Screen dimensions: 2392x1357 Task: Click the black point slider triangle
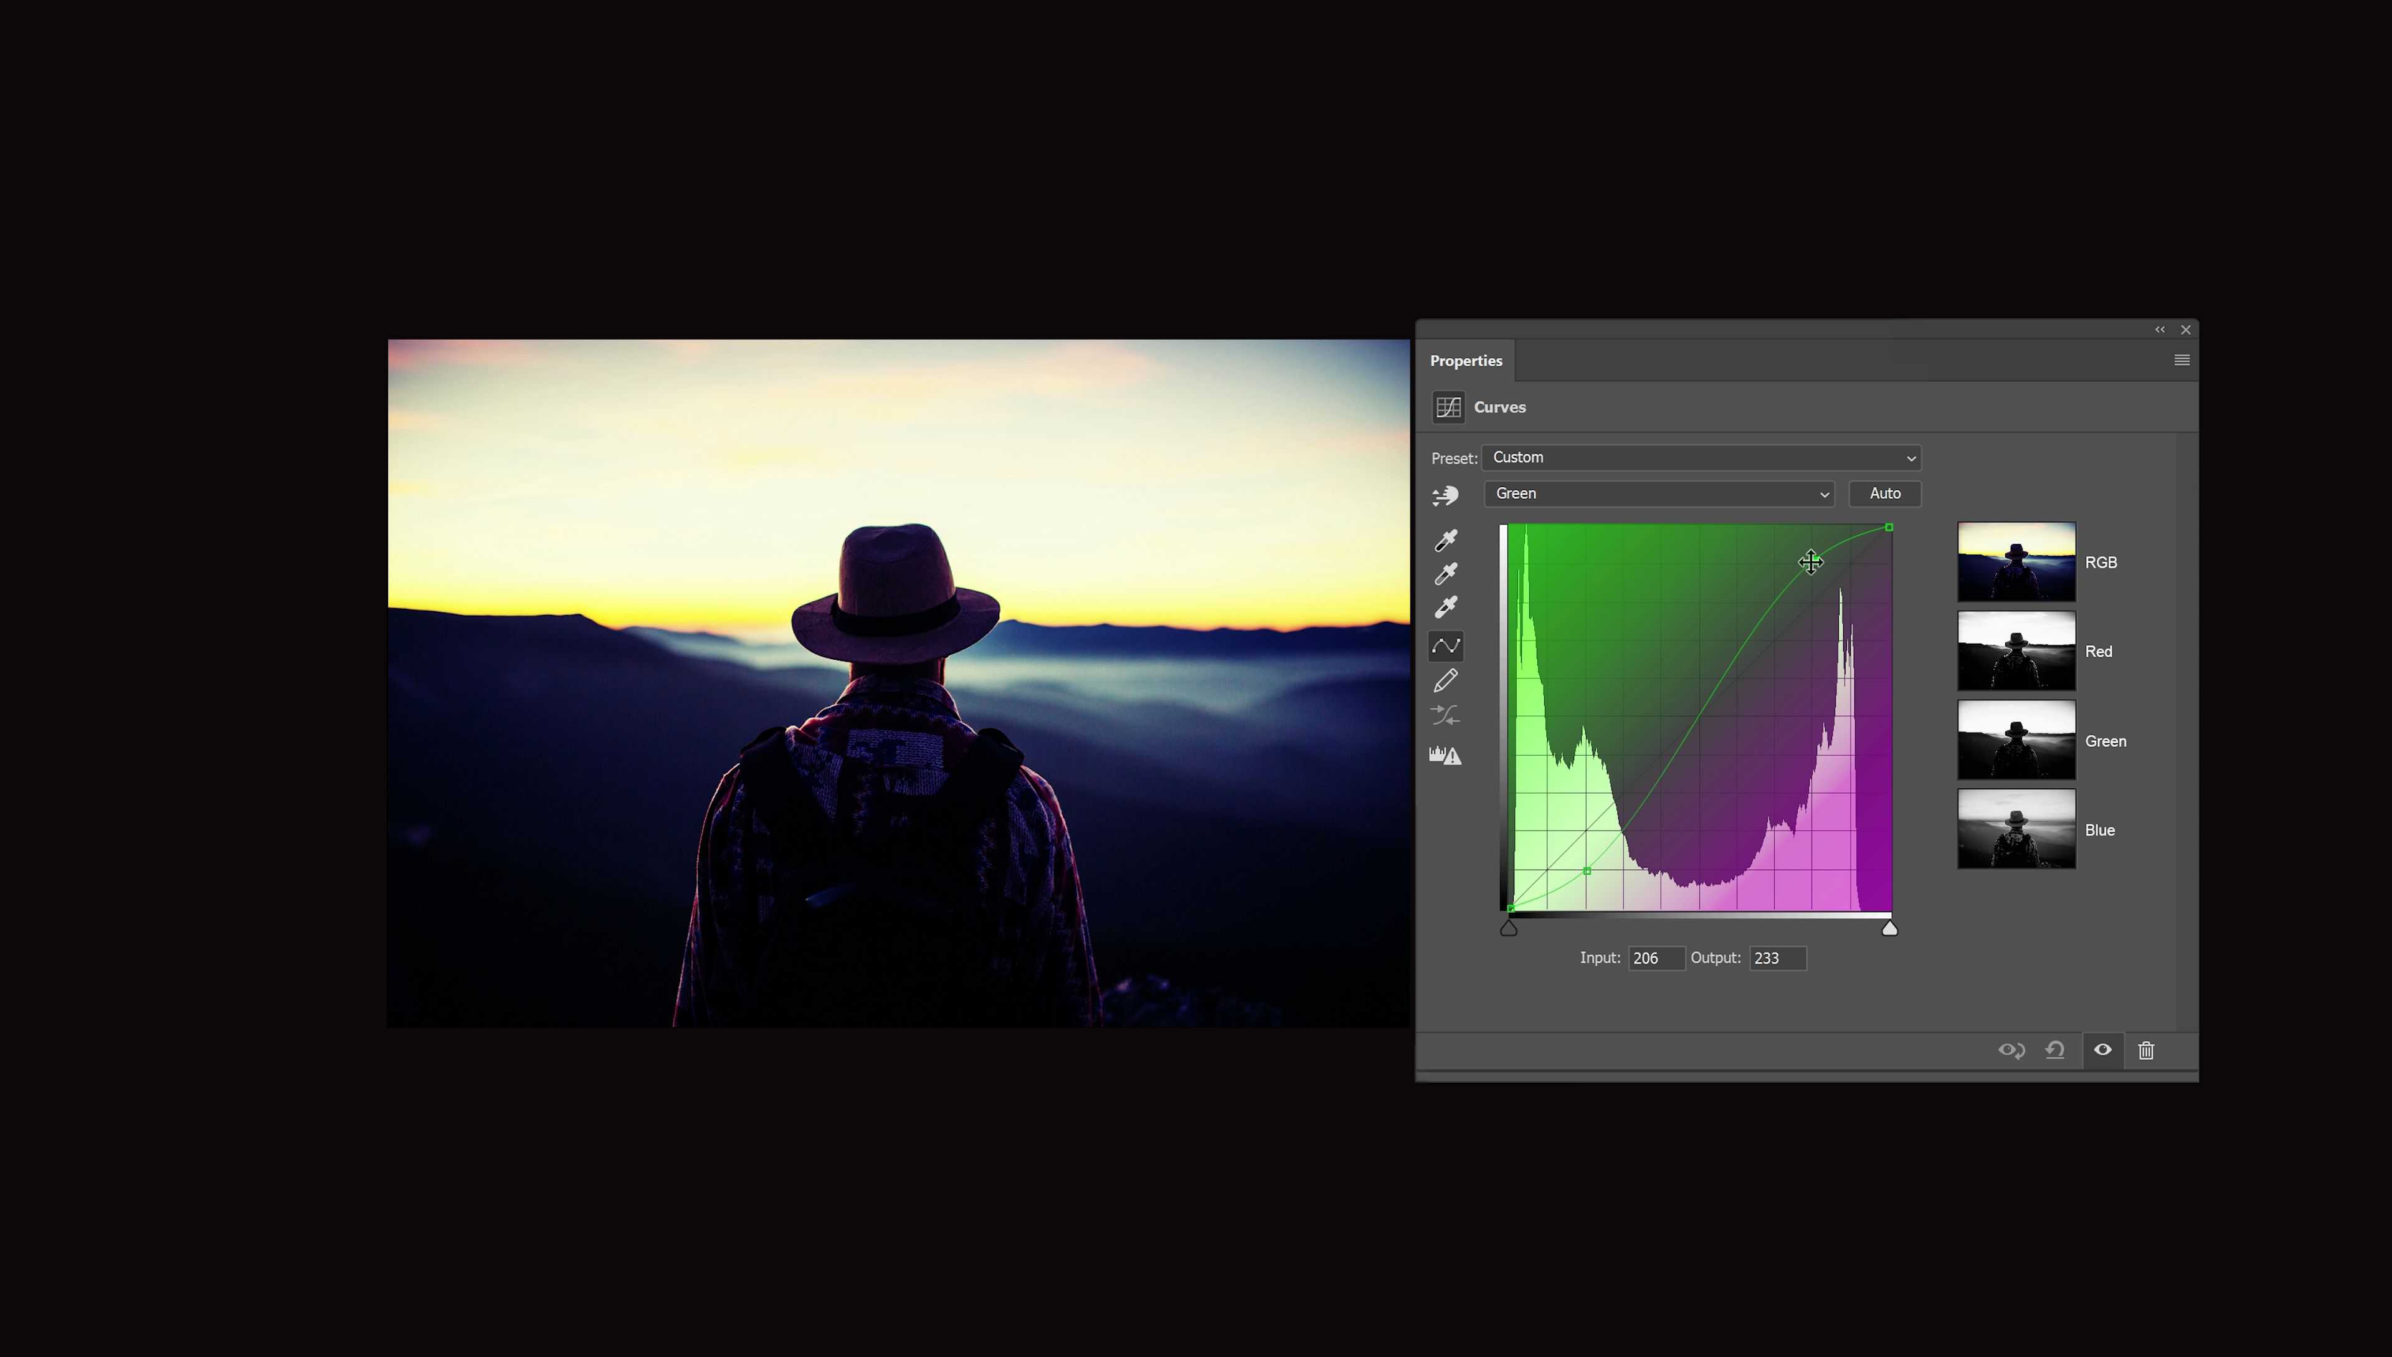tap(1509, 927)
